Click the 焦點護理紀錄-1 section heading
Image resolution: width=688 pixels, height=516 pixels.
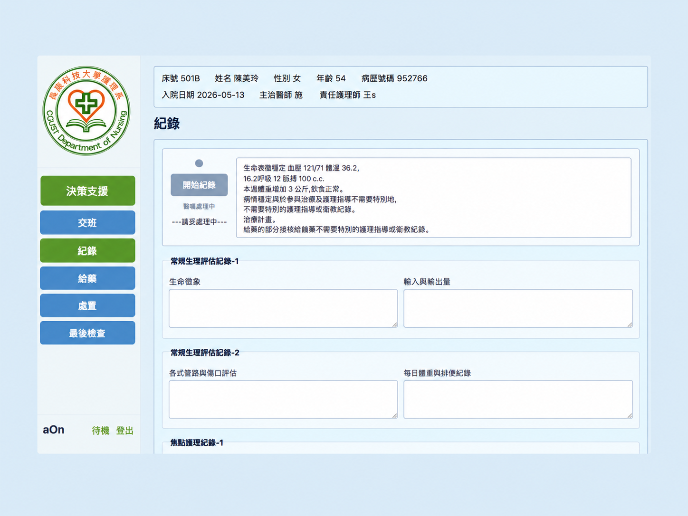pyautogui.click(x=197, y=443)
